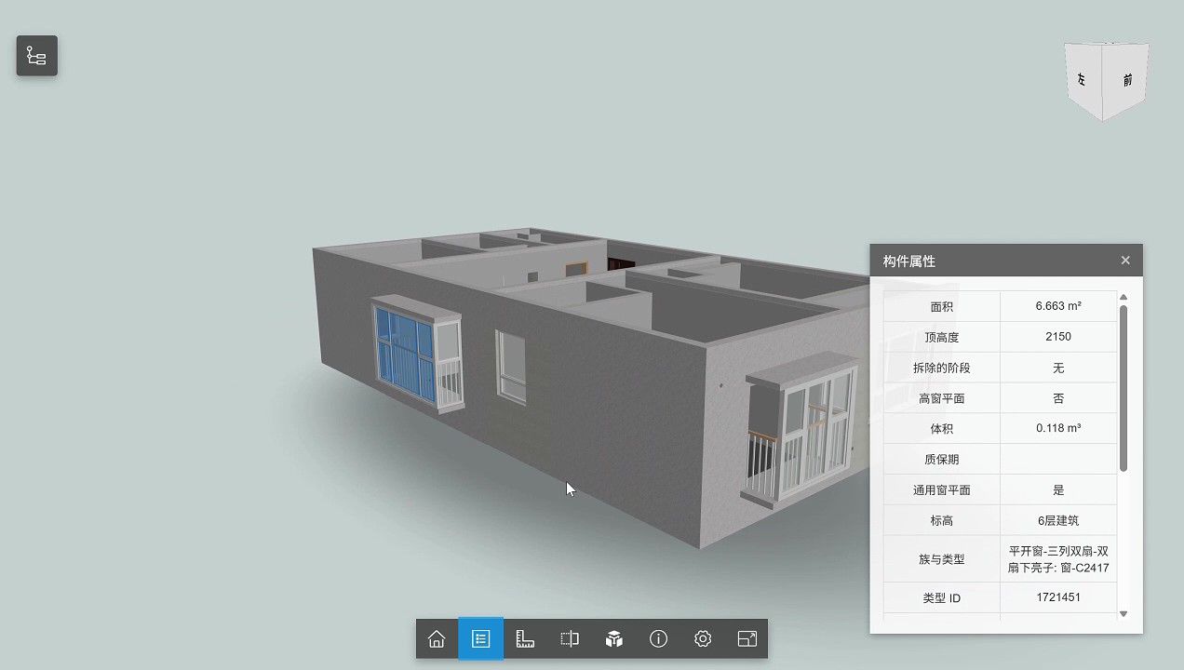
Task: Select the 0.118 m³ volume value
Action: point(1058,429)
